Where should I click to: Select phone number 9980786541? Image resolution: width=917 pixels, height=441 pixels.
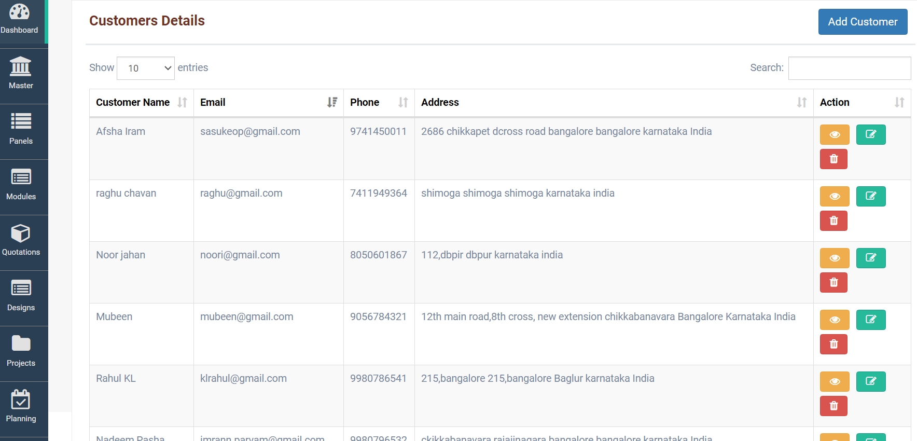click(379, 379)
